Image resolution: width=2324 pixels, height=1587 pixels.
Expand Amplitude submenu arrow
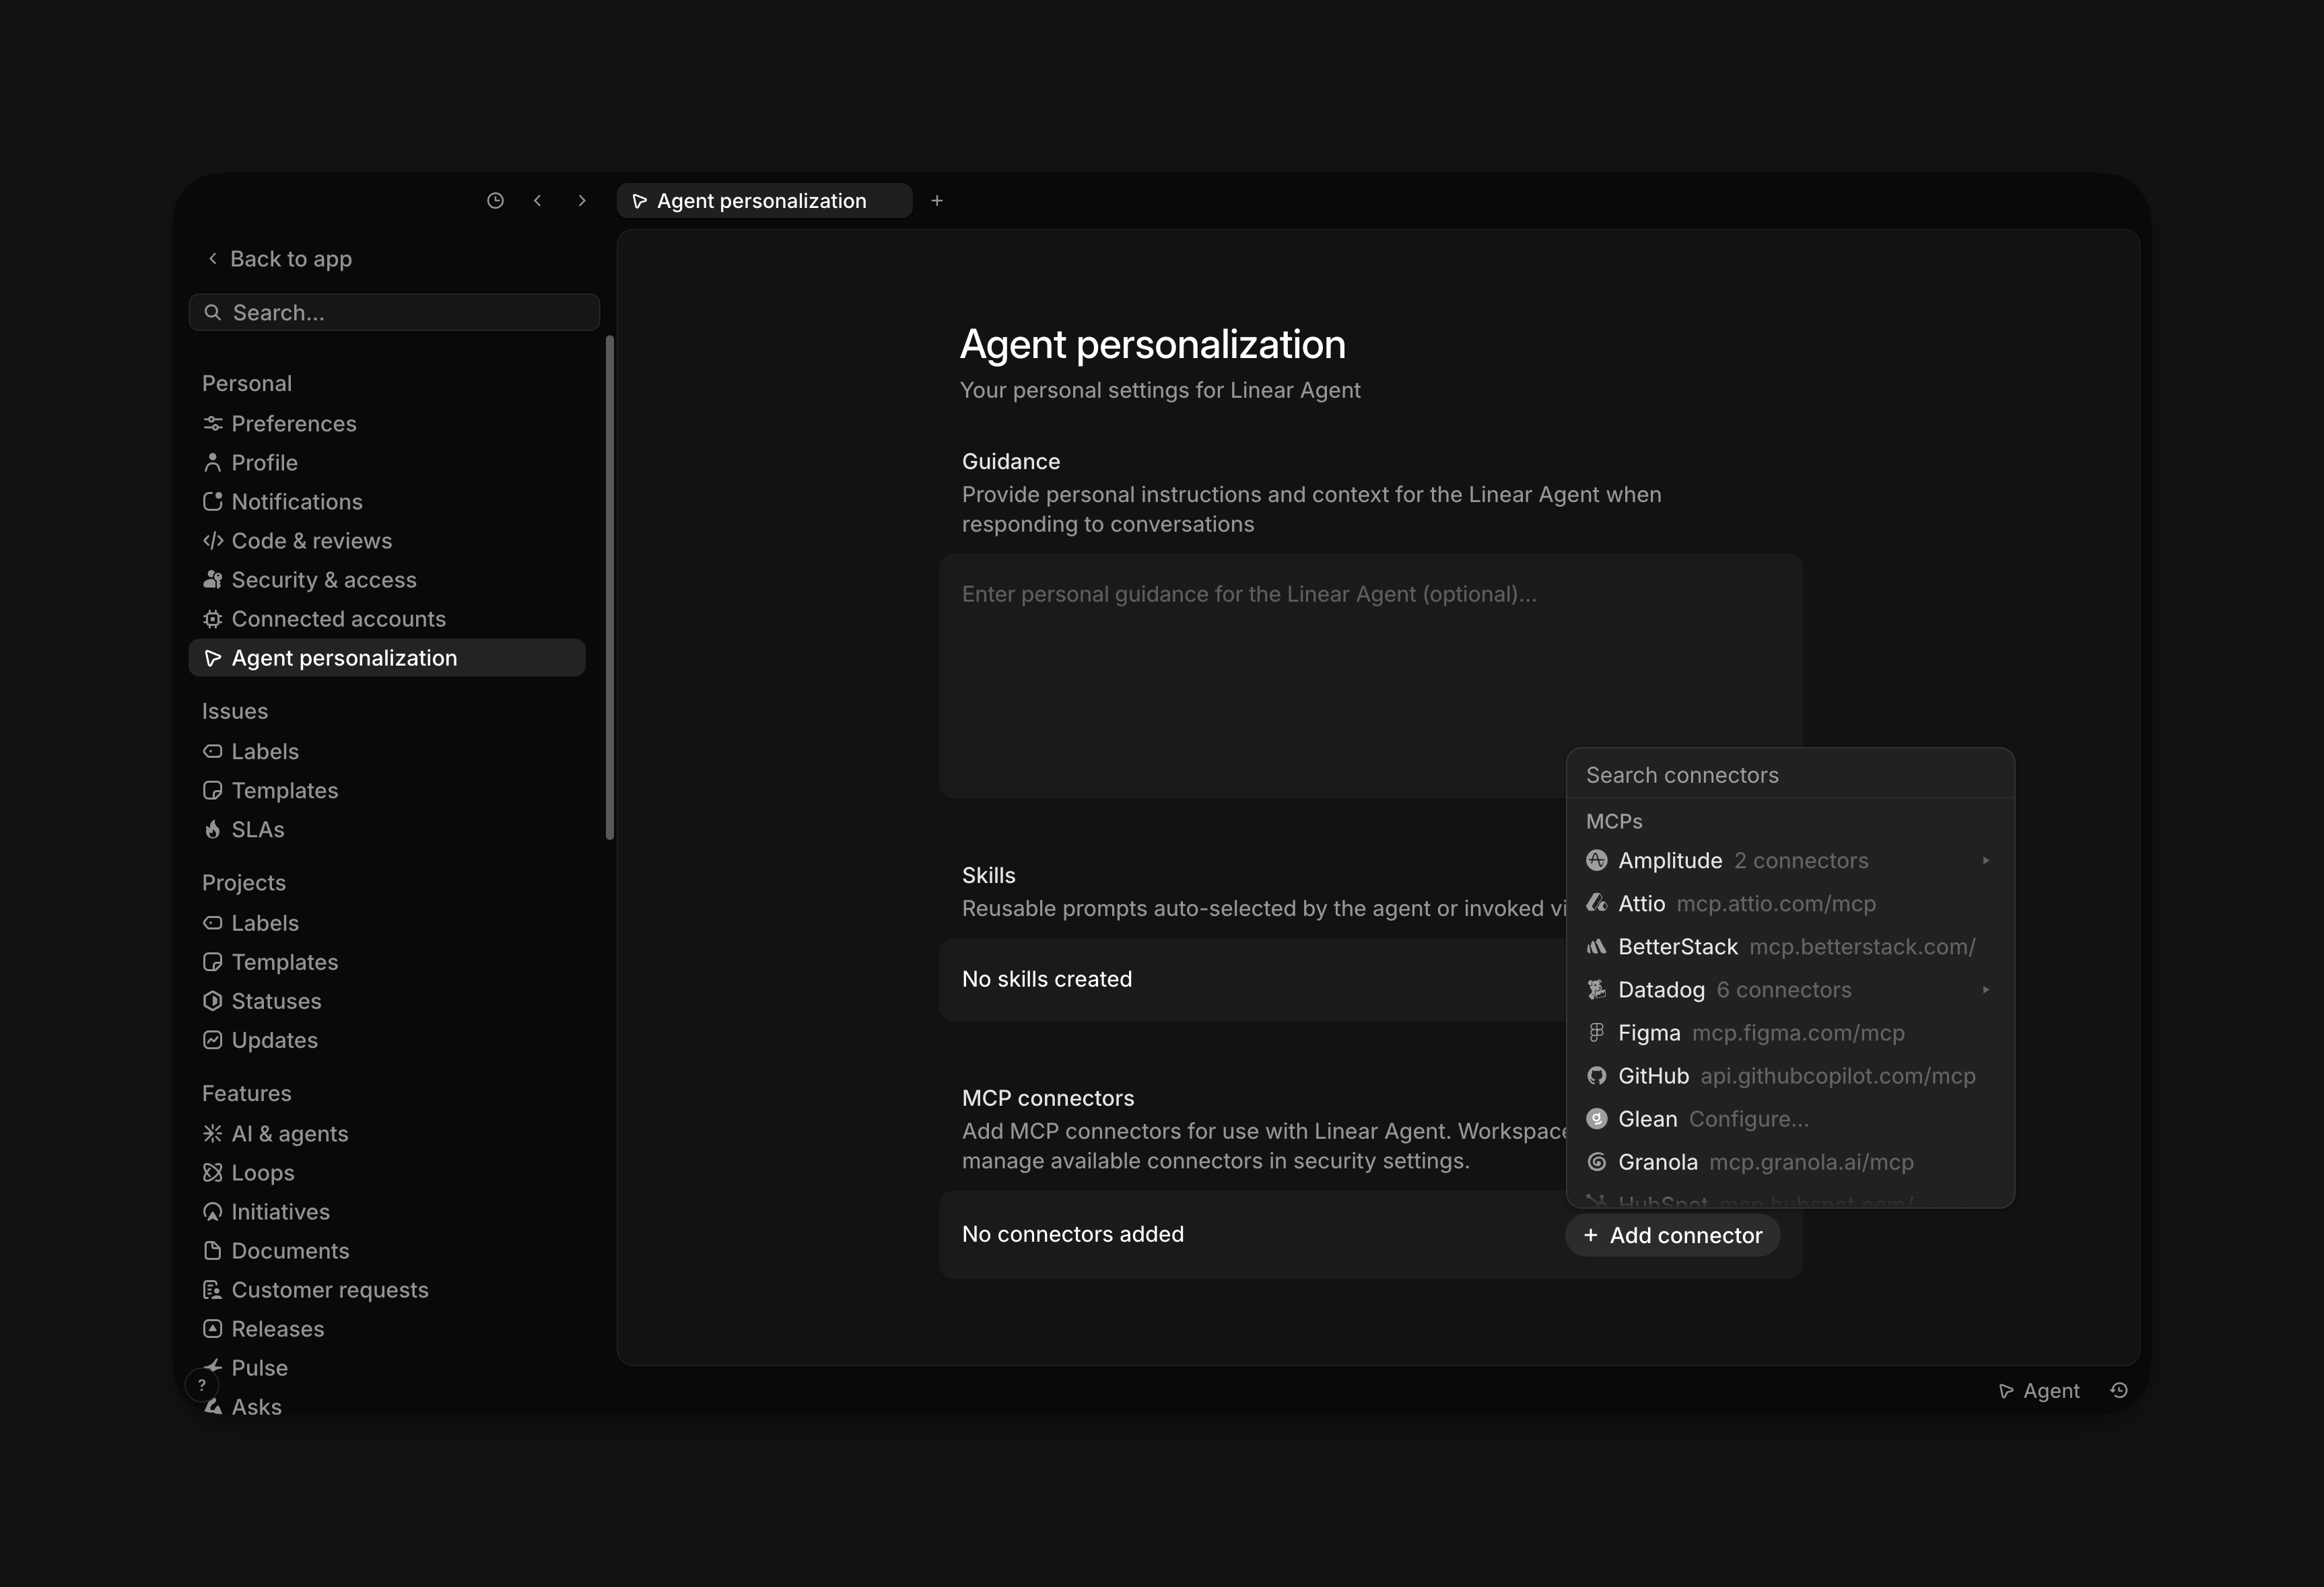(1986, 860)
